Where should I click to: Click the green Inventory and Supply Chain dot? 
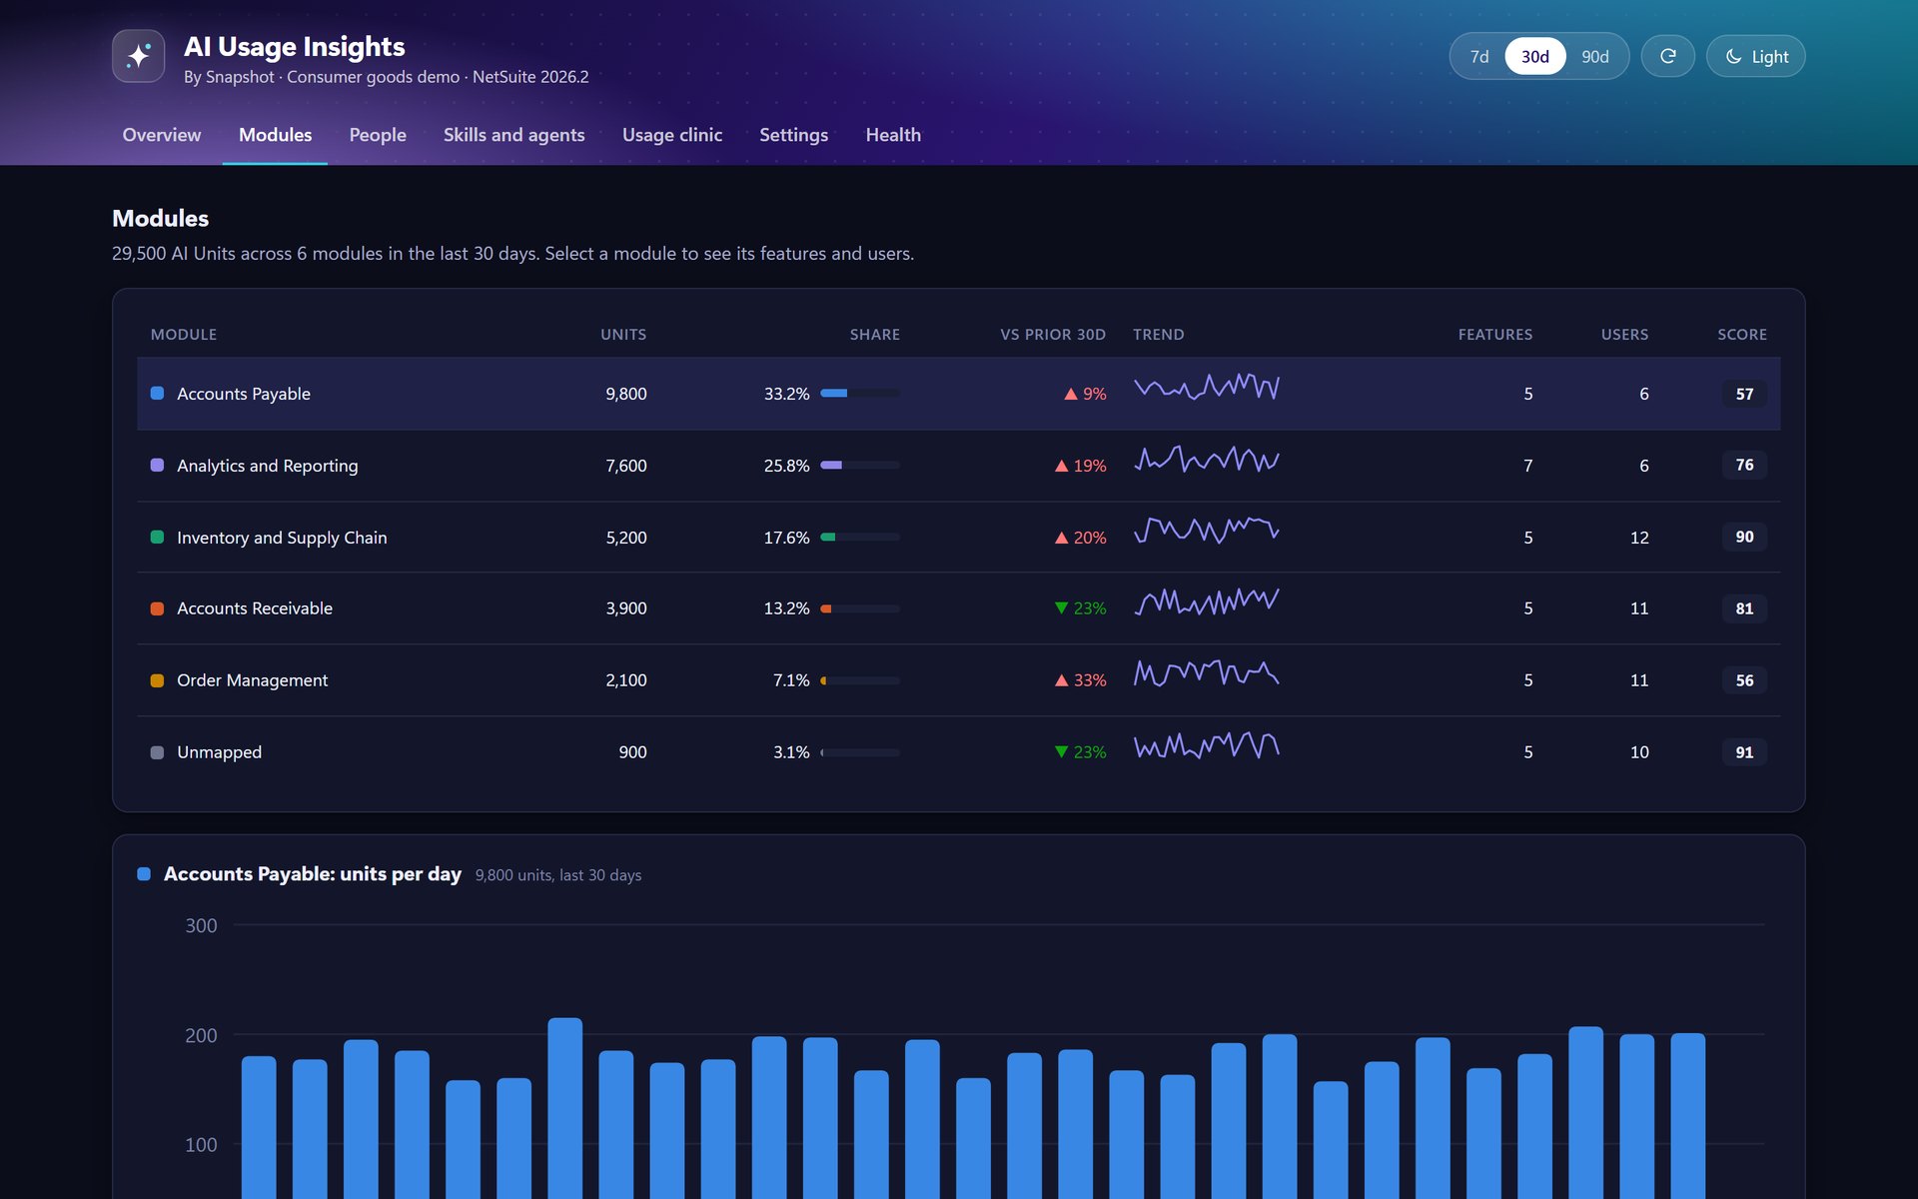[x=157, y=537]
